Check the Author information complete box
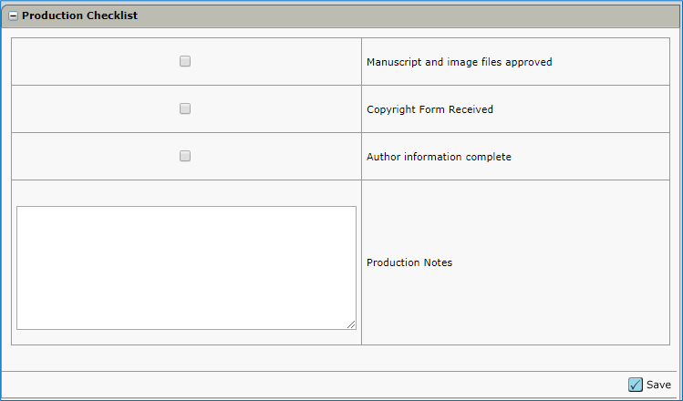This screenshot has width=683, height=401. tap(185, 156)
